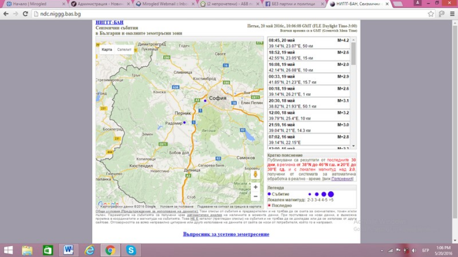Open Microsoft Word from the taskbar

(x=68, y=250)
